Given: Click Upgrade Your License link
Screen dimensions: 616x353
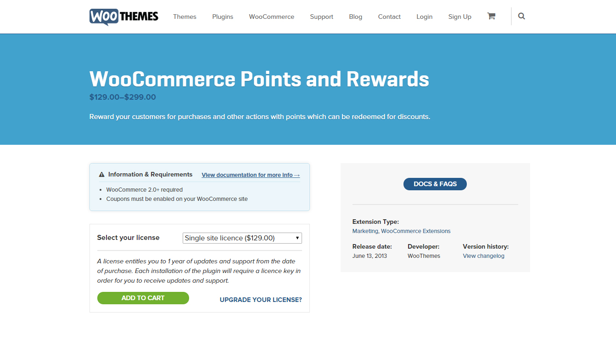Looking at the screenshot, I should [261, 300].
